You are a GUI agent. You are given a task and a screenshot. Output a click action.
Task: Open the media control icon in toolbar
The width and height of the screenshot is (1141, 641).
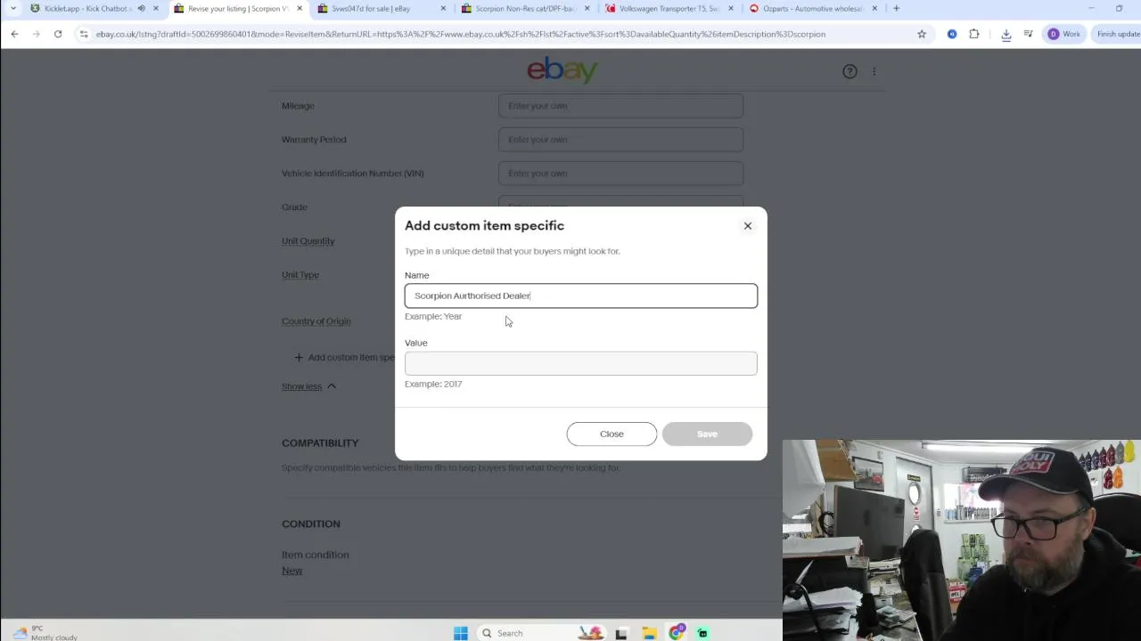point(1028,34)
